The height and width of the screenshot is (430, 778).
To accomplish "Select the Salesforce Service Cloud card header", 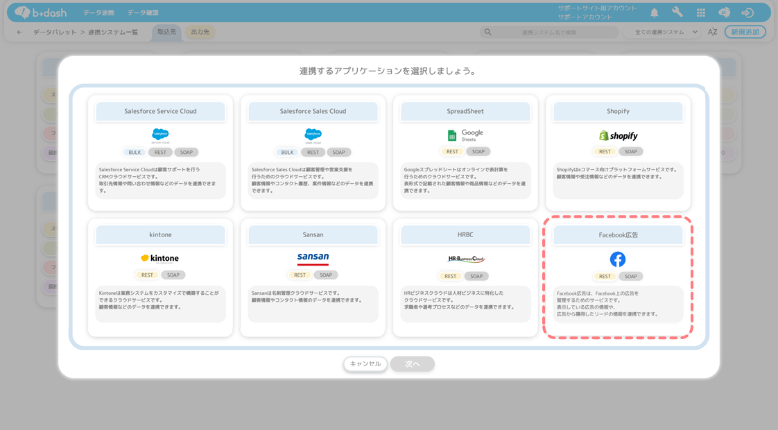I will [160, 111].
